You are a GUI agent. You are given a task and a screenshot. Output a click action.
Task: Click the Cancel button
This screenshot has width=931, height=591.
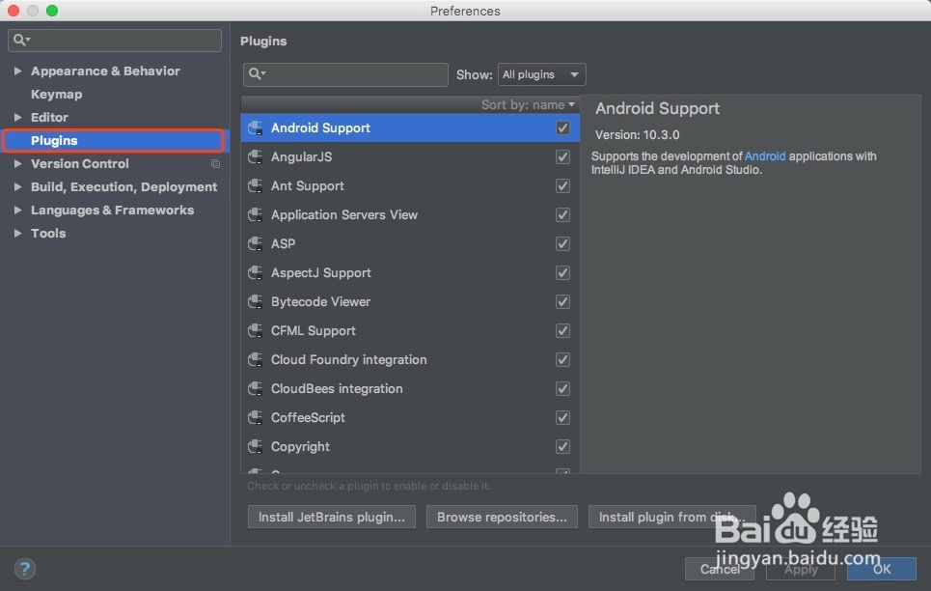[720, 569]
